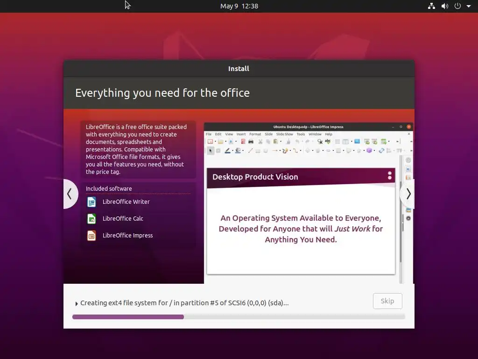Screen dimensions: 478x359
Task: Click the Export as PDF icon
Action: point(243,141)
